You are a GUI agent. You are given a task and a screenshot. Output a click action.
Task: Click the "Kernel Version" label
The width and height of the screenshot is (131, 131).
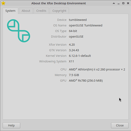pos(56,56)
